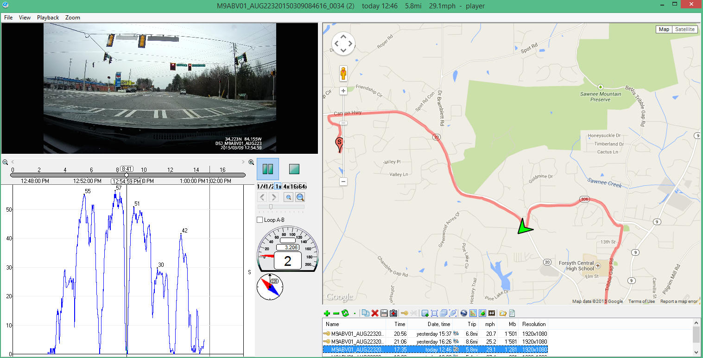Open the Playback menu
703x358 pixels.
point(48,18)
